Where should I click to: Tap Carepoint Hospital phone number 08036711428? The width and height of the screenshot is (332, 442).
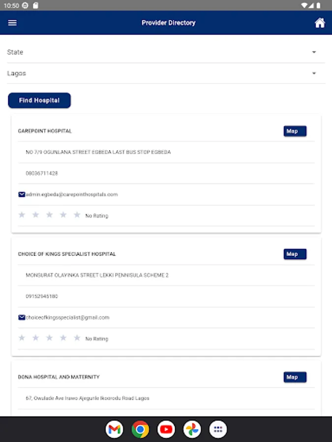pos(42,173)
